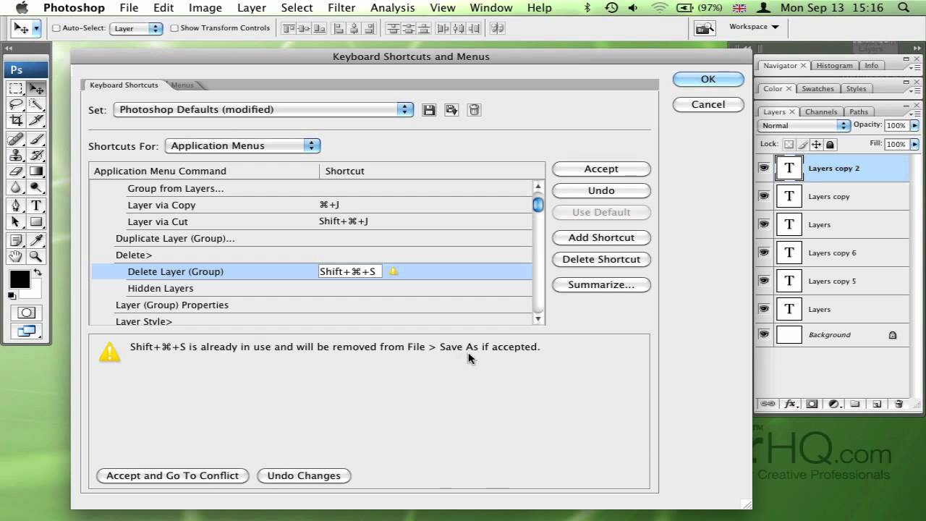
Task: Click the shortcut field showing Shift+⌘+S
Action: pos(349,271)
